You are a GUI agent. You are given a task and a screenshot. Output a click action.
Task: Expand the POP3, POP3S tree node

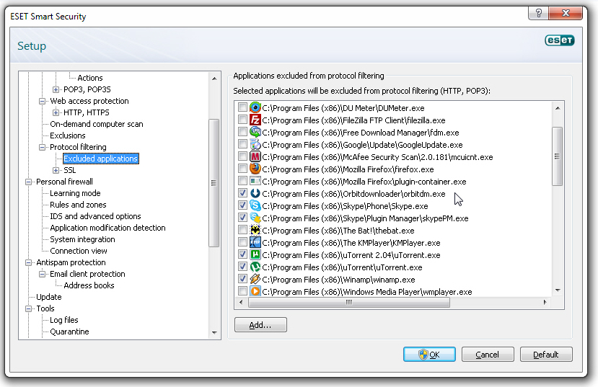pos(56,89)
